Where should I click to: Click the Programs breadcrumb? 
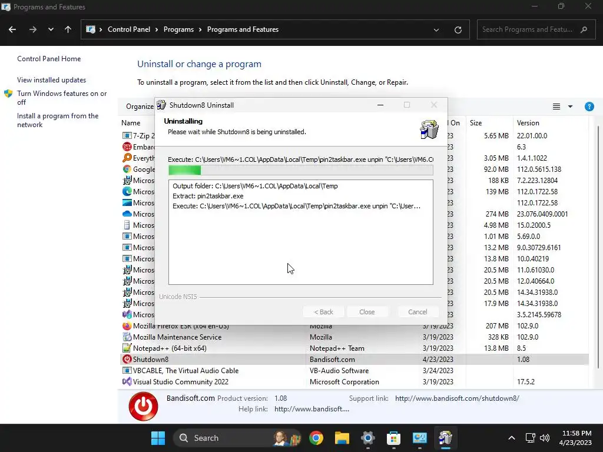(x=178, y=29)
